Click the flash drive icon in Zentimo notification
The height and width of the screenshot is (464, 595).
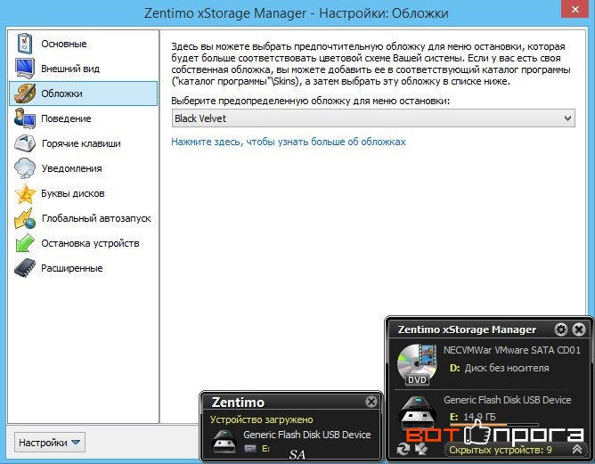[225, 442]
